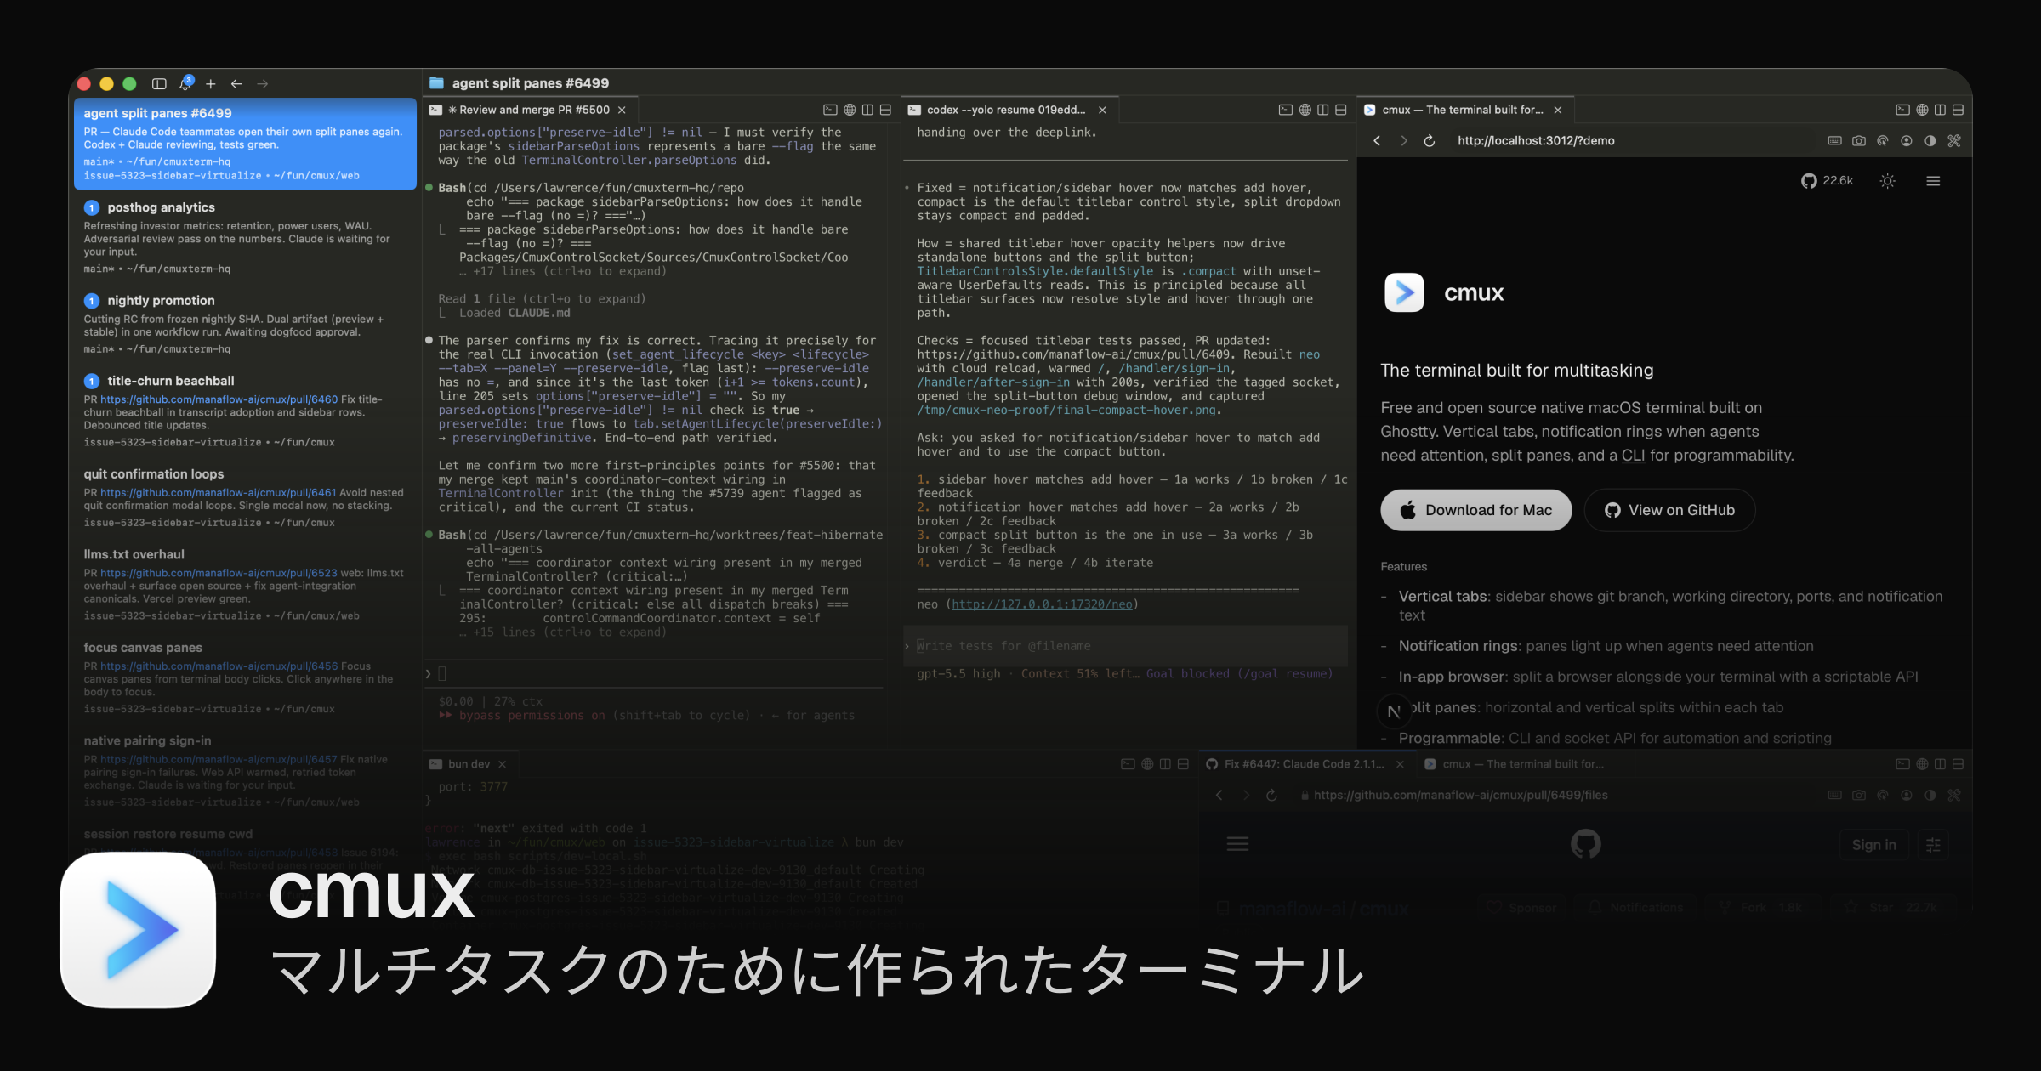Click the element-picker cursor icon in the localhost toolbar
The height and width of the screenshot is (1071, 2041).
(x=1883, y=141)
